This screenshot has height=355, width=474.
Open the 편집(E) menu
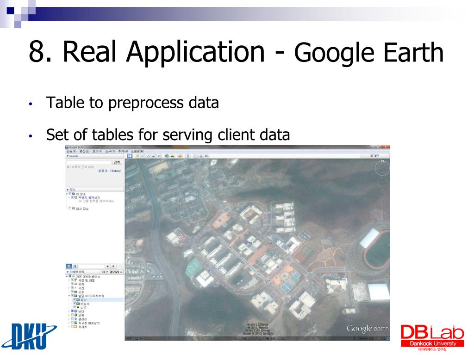[84, 151]
